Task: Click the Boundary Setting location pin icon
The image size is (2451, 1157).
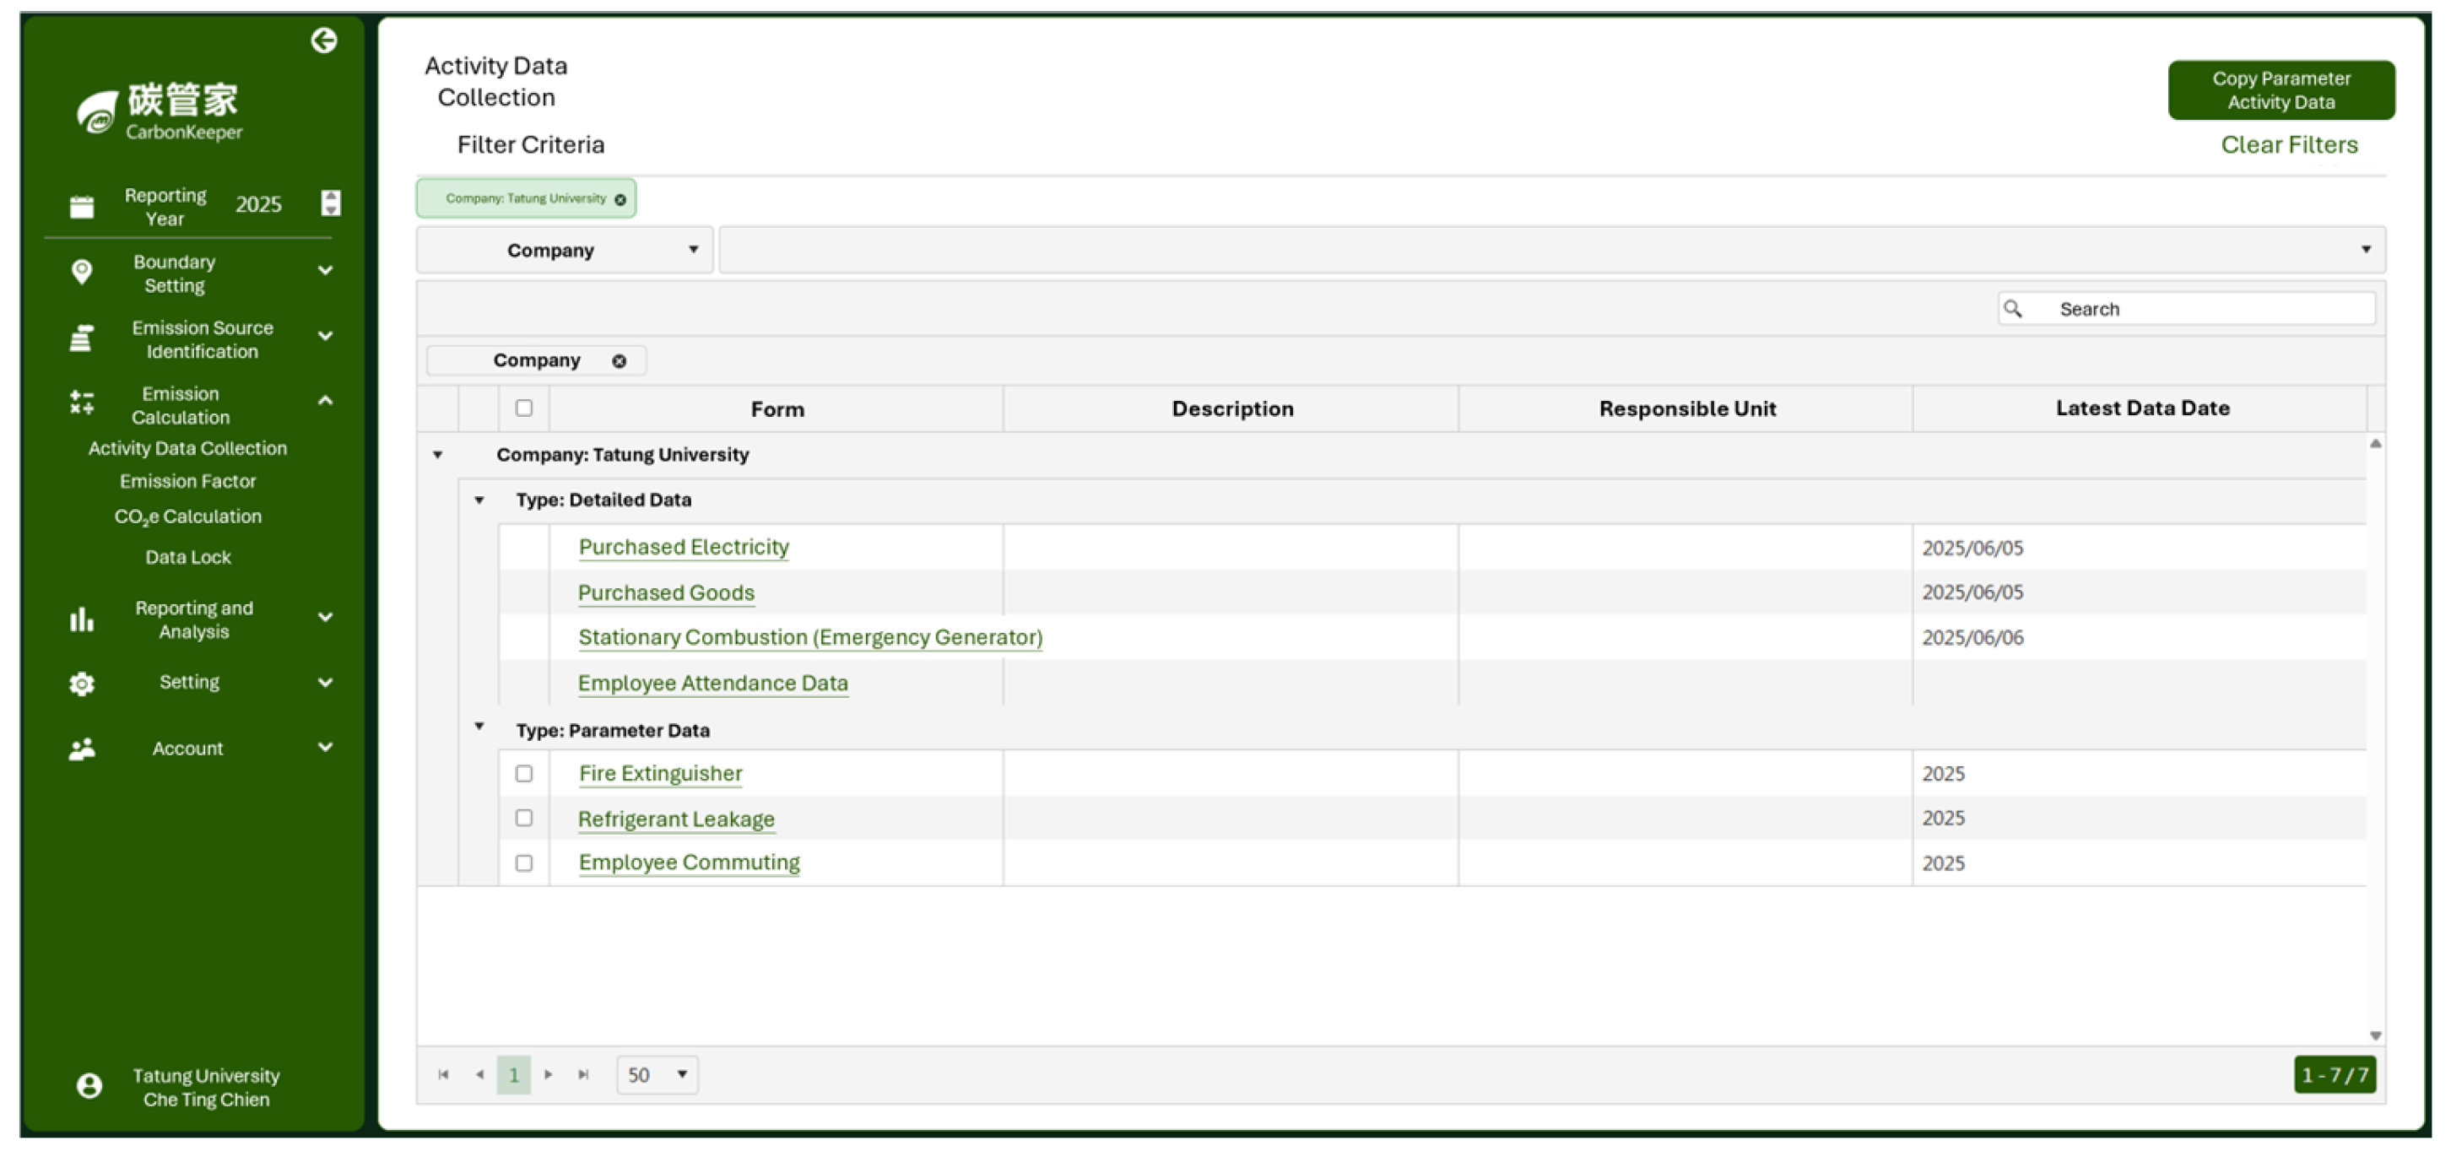Action: (82, 272)
